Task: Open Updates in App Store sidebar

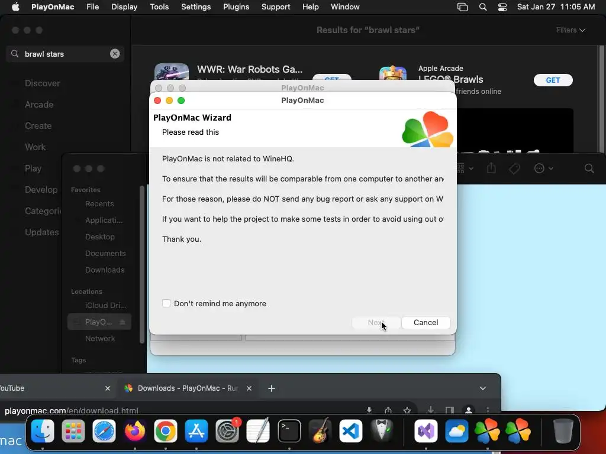Action: [42, 232]
